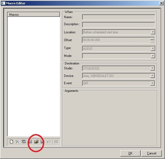
Task: Expand the Event dropdown showing GPI
Action: pyautogui.click(x=152, y=83)
